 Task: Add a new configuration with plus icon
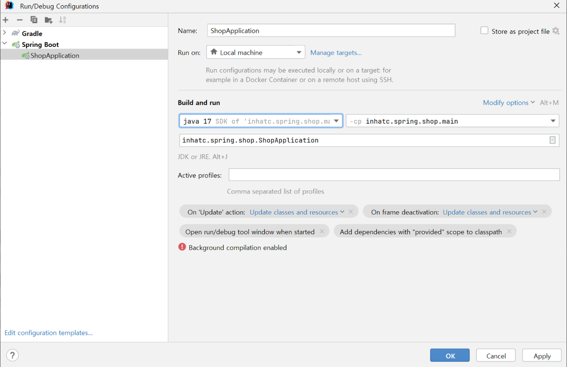coord(6,20)
